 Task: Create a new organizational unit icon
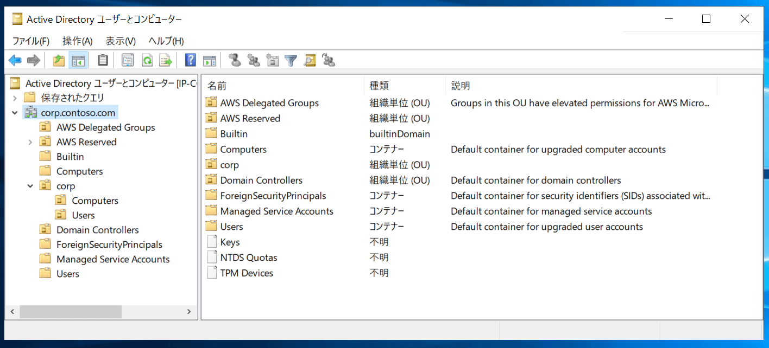pos(273,60)
